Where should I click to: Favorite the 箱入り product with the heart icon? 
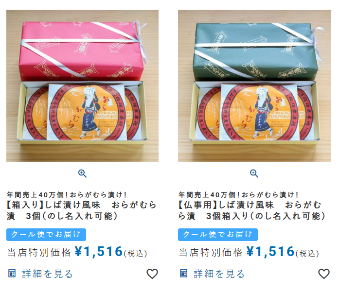pos(152,274)
